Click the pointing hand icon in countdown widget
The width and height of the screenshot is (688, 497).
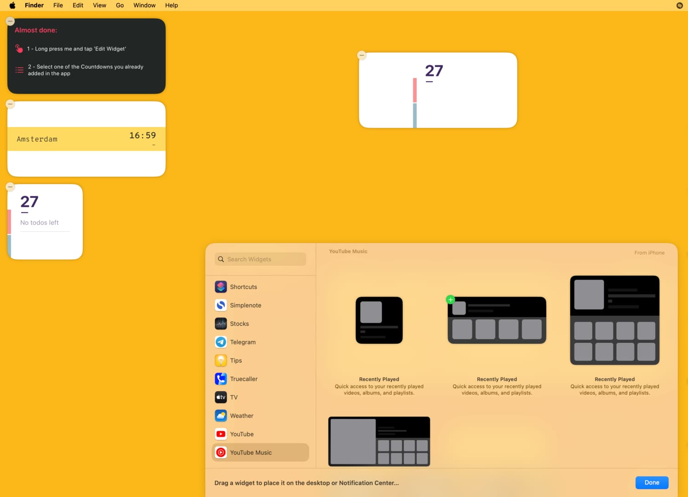(19, 48)
